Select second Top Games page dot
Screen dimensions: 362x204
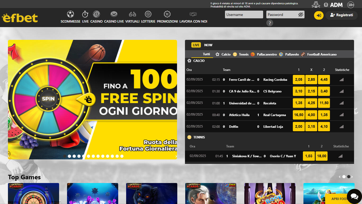coord(349,177)
